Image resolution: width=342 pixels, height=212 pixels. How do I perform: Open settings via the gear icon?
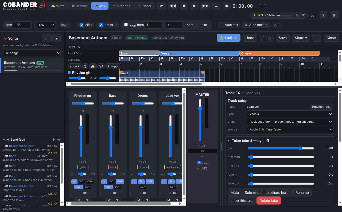[x=334, y=15]
